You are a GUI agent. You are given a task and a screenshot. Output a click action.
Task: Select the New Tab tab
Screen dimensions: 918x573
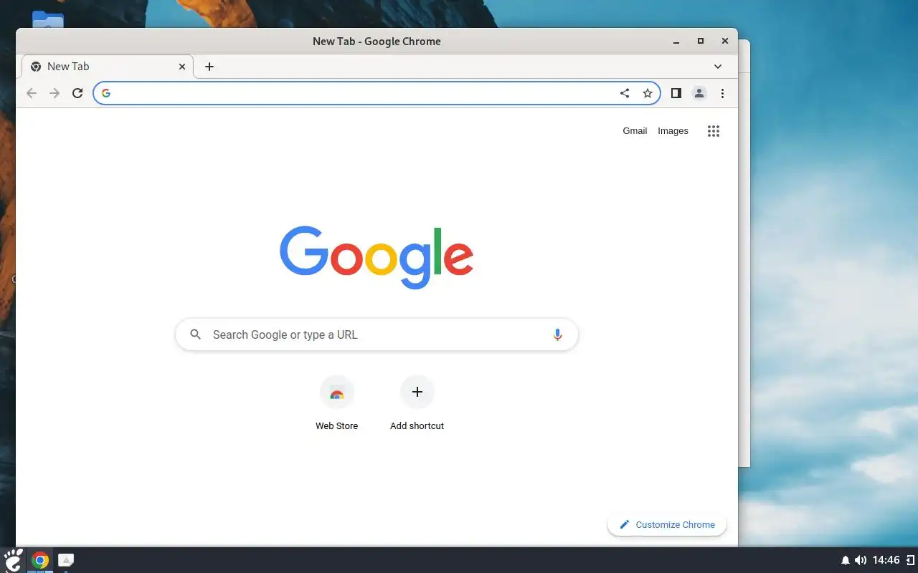tap(108, 67)
